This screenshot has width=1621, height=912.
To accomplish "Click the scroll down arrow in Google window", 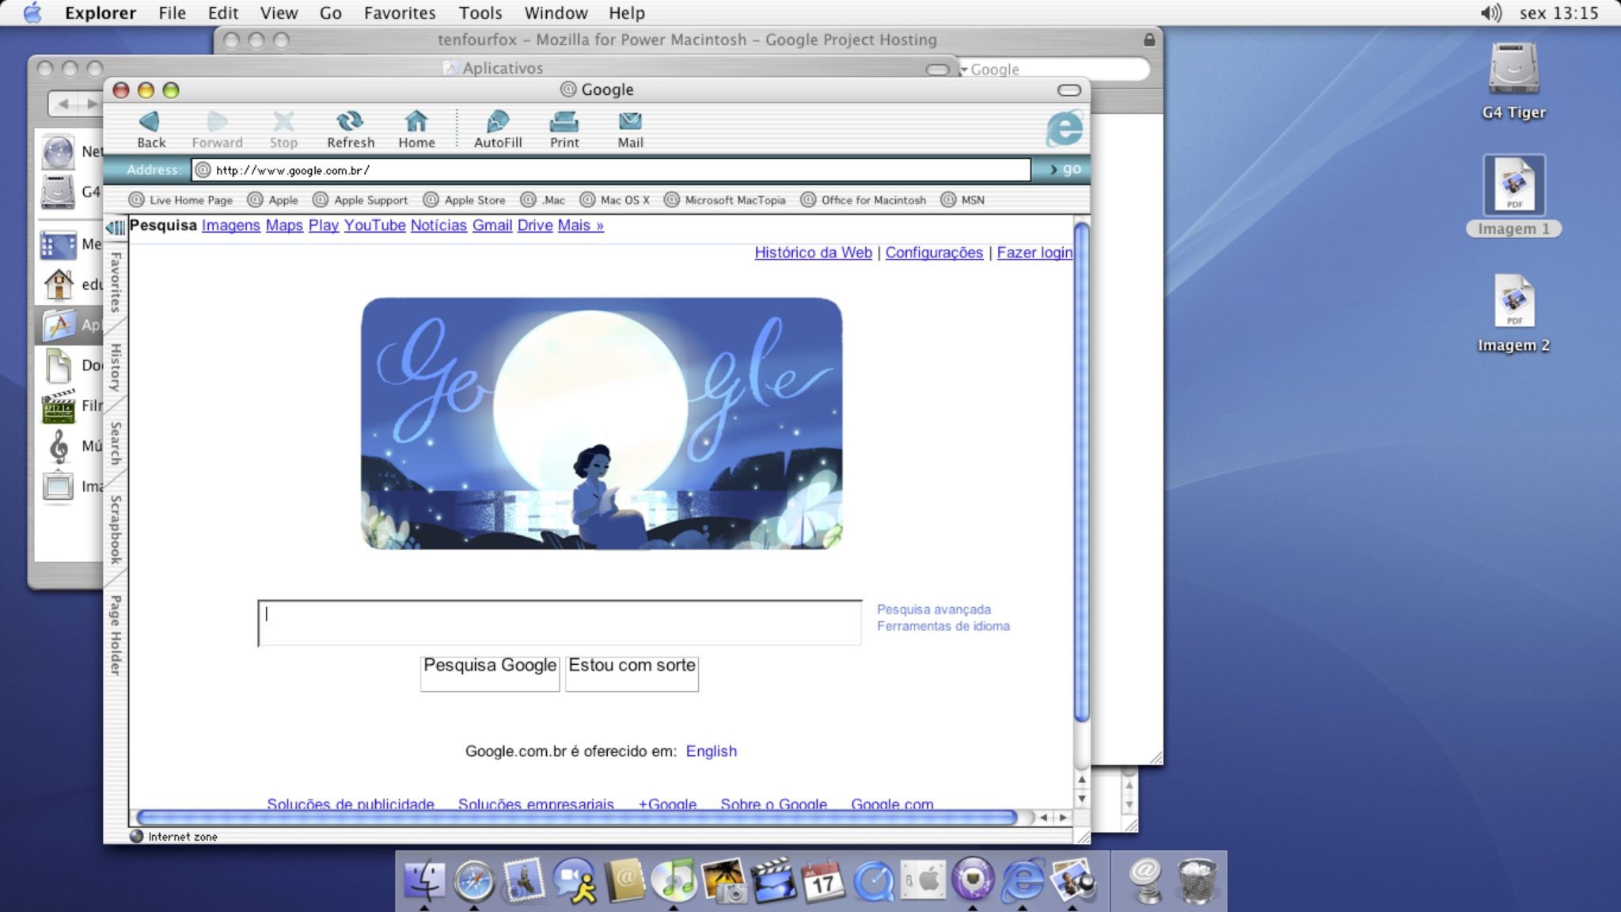I will point(1082,799).
